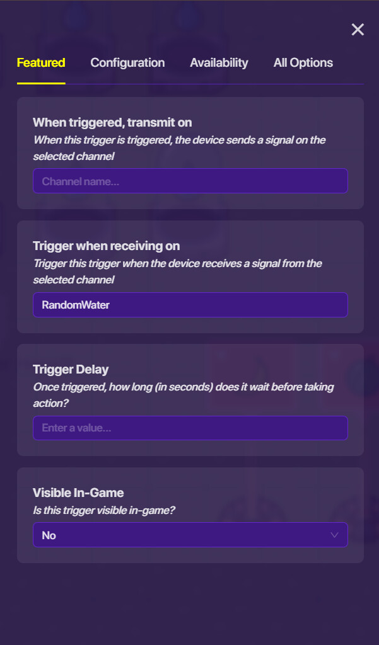
Task: Focus the Trigger Delay value field
Action: tap(190, 428)
